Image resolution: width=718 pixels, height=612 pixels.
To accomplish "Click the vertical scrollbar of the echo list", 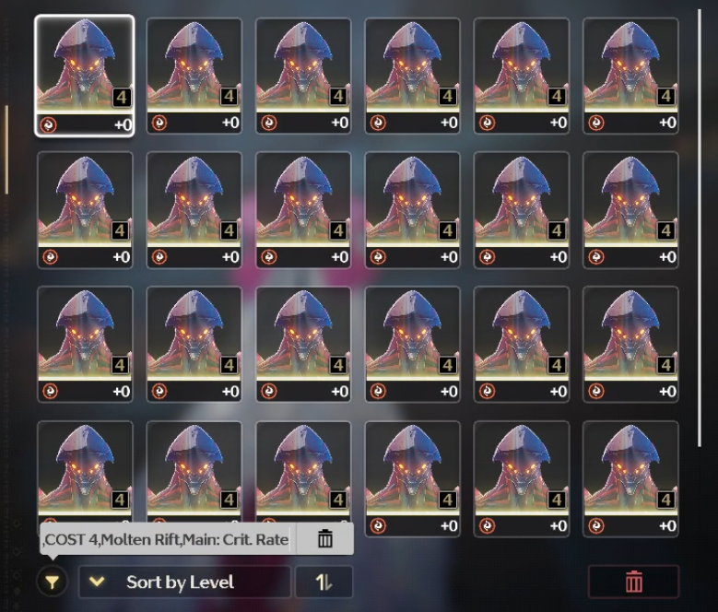I will click(x=700, y=228).
